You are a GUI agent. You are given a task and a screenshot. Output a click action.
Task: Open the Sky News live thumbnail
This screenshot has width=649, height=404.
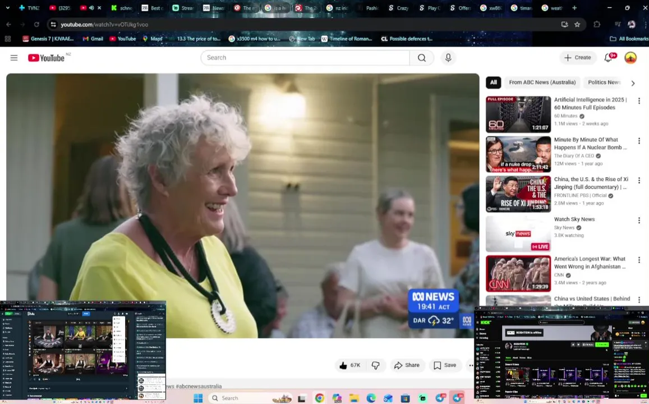point(518,233)
